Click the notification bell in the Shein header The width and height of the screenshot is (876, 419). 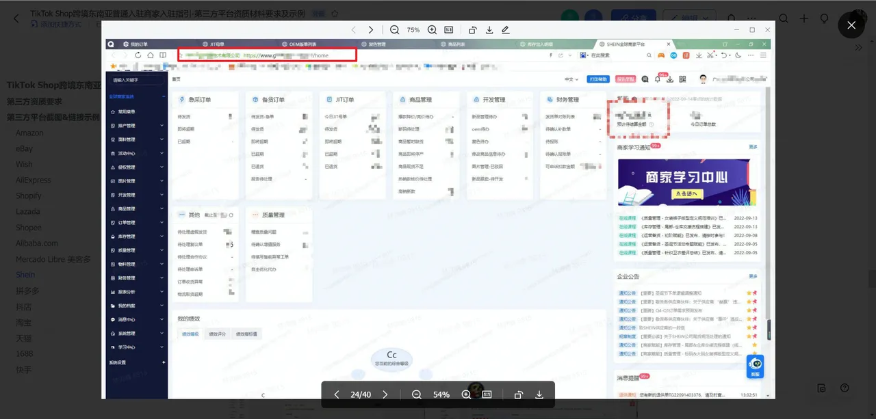coord(658,79)
